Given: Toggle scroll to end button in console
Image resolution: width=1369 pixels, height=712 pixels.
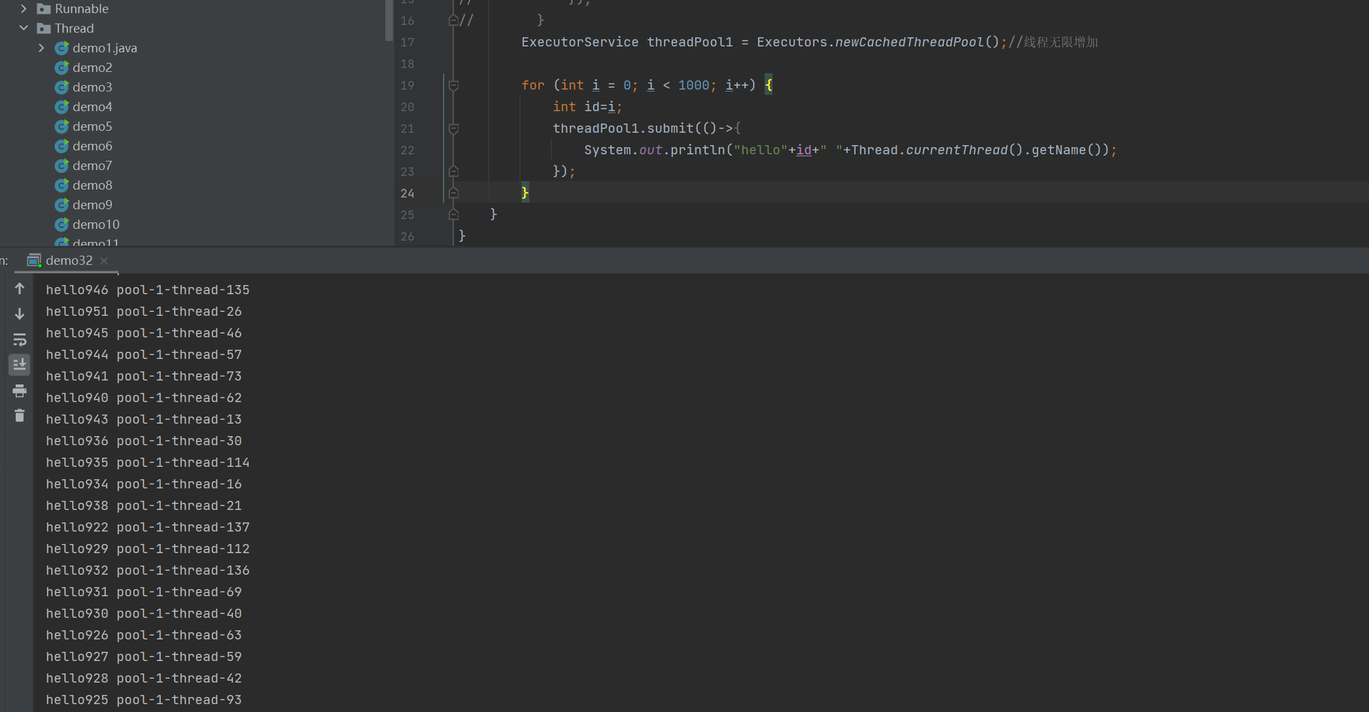Looking at the screenshot, I should pos(20,365).
